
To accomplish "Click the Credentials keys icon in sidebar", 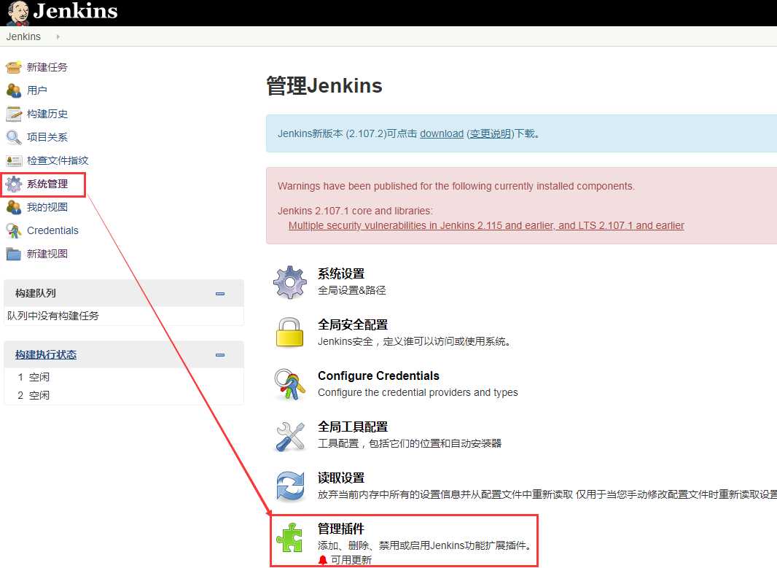I will pyautogui.click(x=14, y=230).
